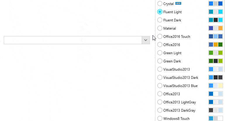
Task: Click the Windows8 Touch color swatch
Action: coord(216,118)
